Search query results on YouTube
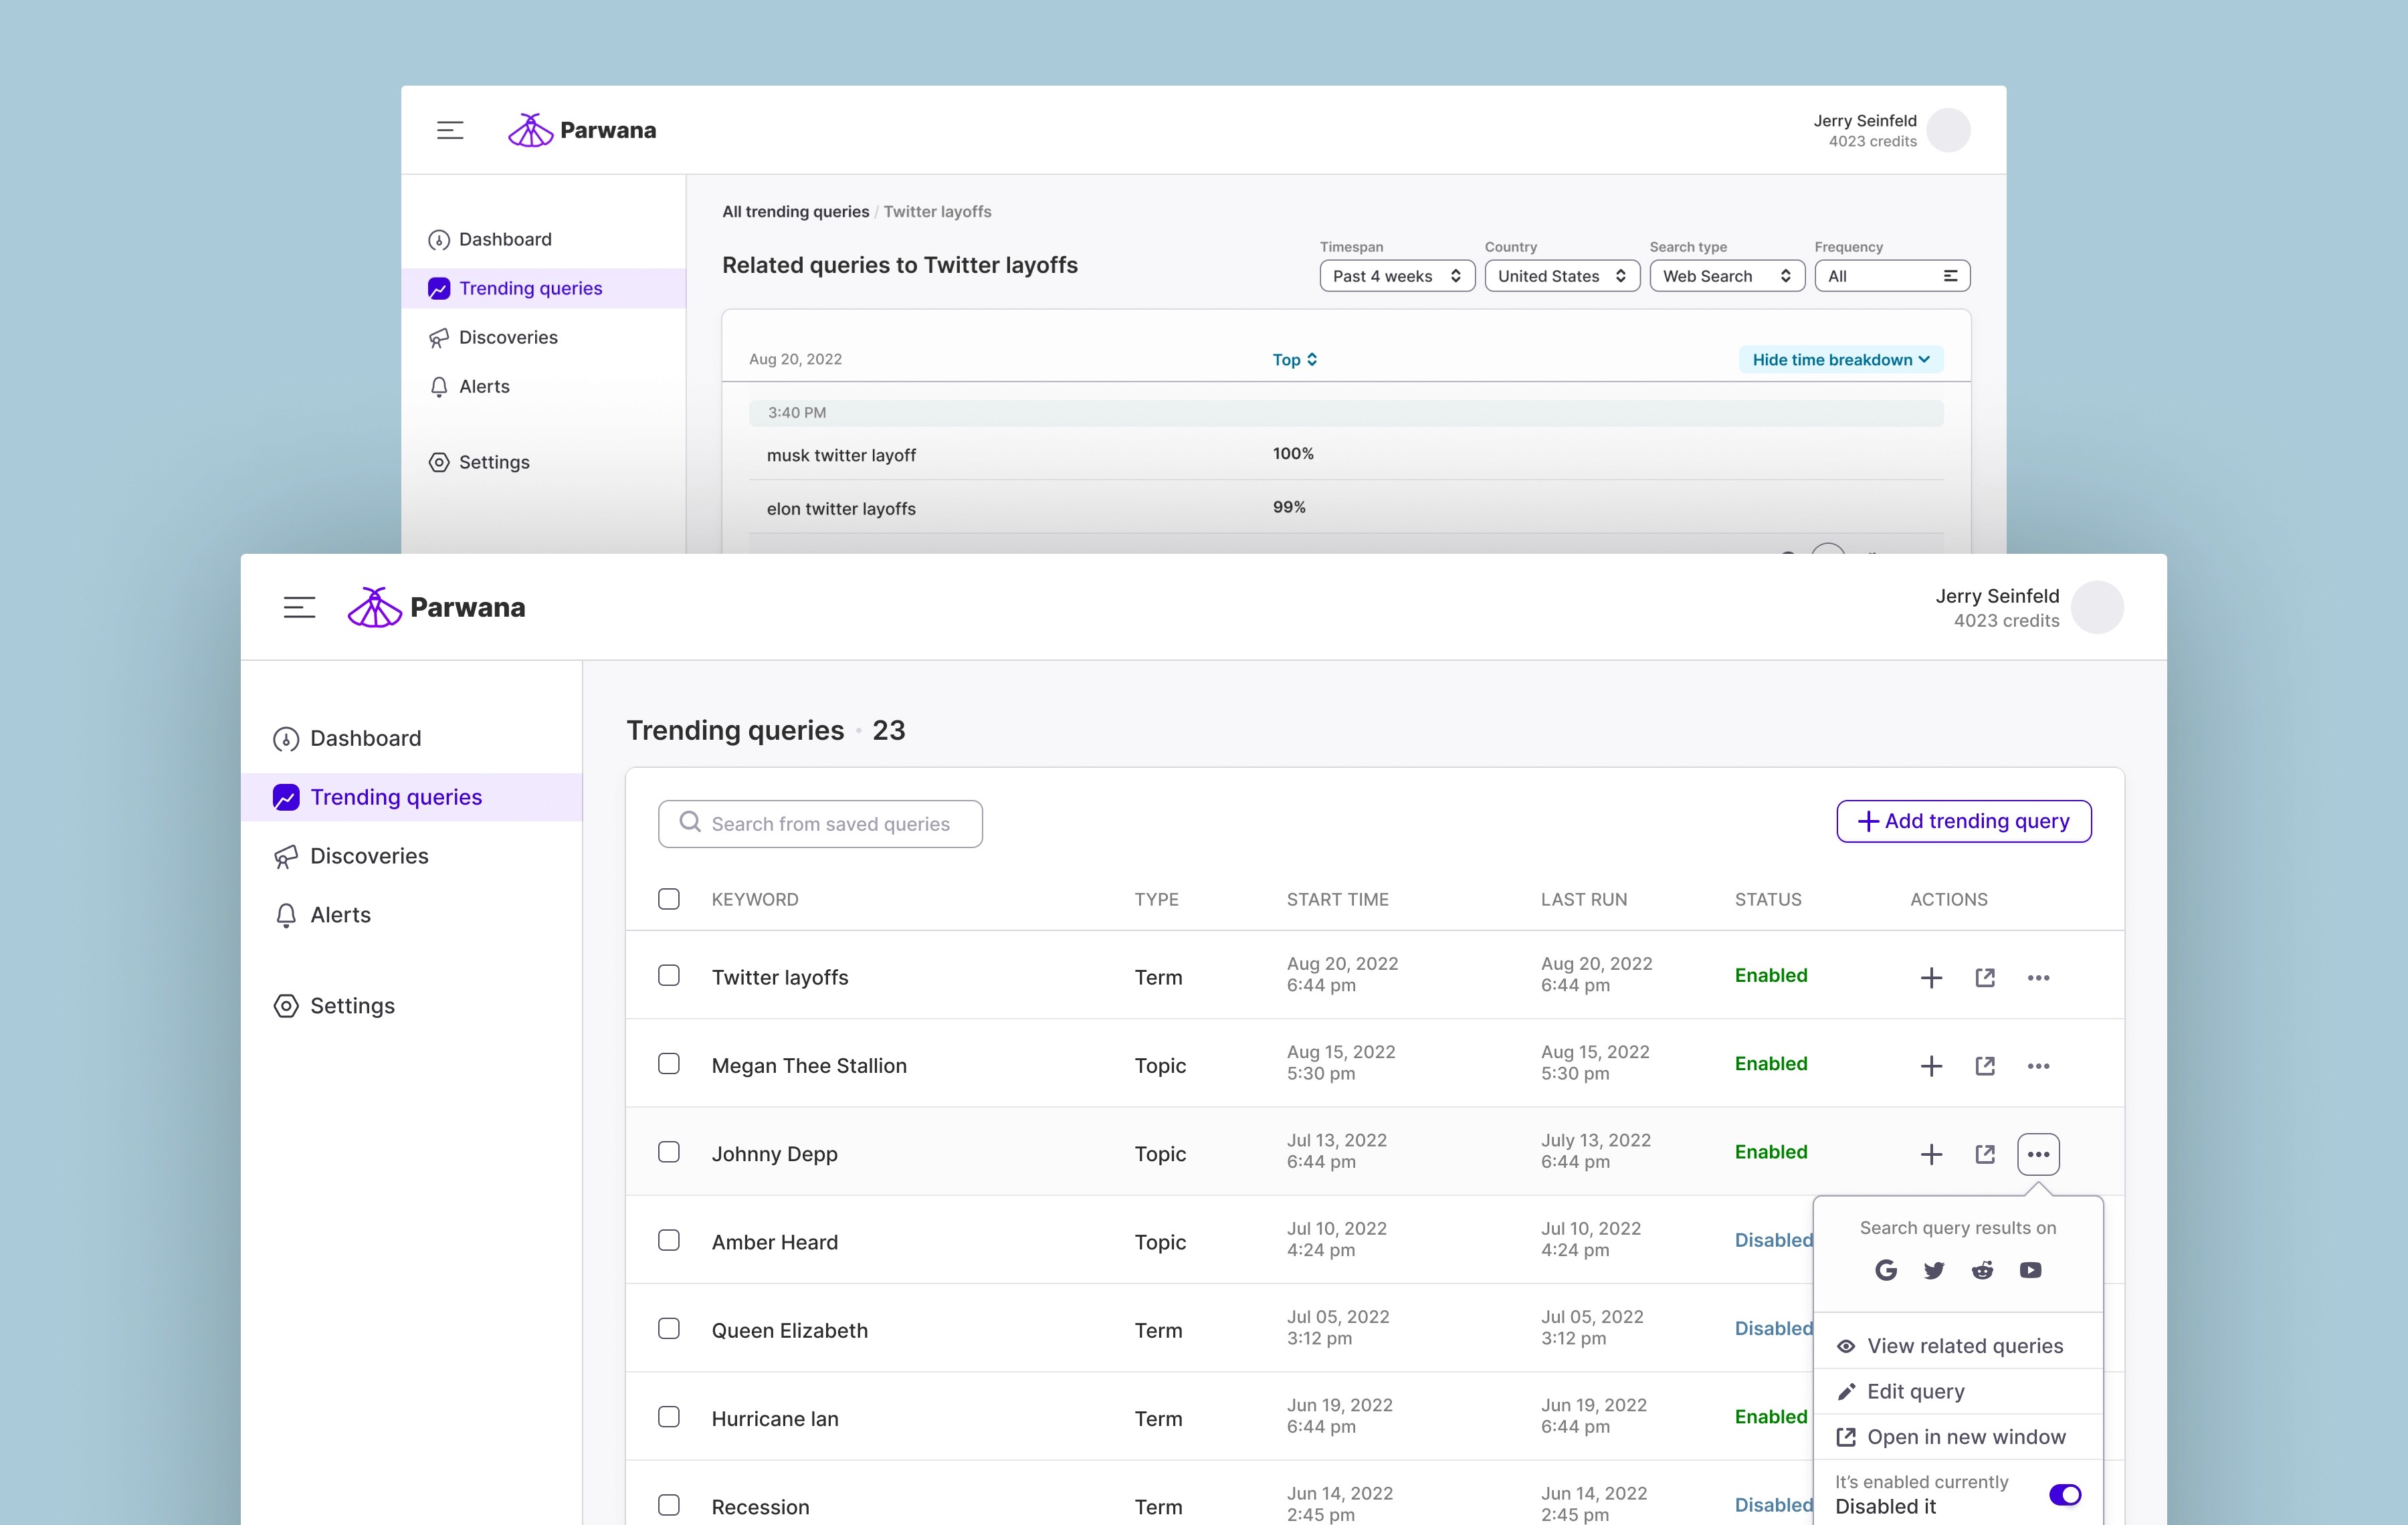This screenshot has height=1525, width=2408. pos(2030,1270)
